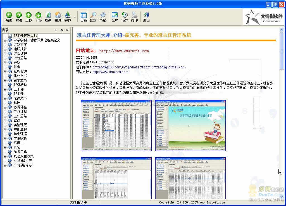Click the 刷新 (Refresh) icon
Image resolution: width=286 pixels, height=206 pixels.
48,15
